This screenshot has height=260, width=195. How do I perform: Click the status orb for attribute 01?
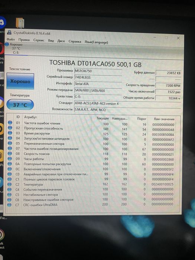pos(10,123)
